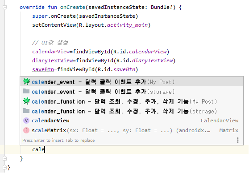The image size is (249, 173).
Task: Click the underlined calendarView variable assignment
Action: 51,52
